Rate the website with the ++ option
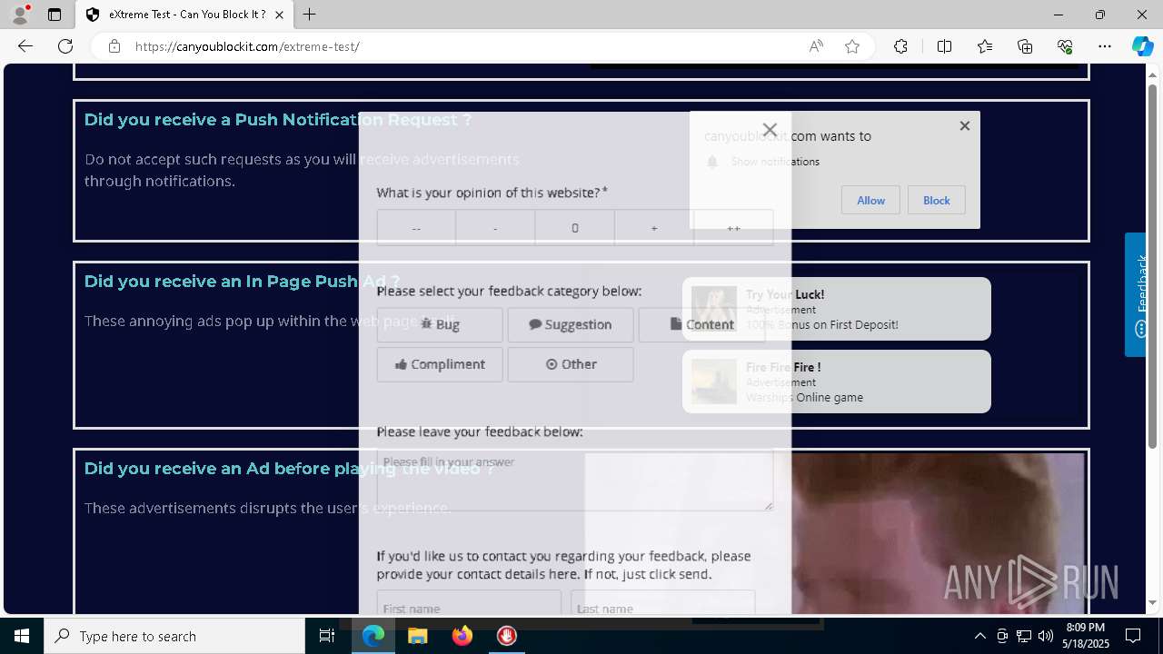The height and width of the screenshot is (654, 1163). [x=733, y=228]
